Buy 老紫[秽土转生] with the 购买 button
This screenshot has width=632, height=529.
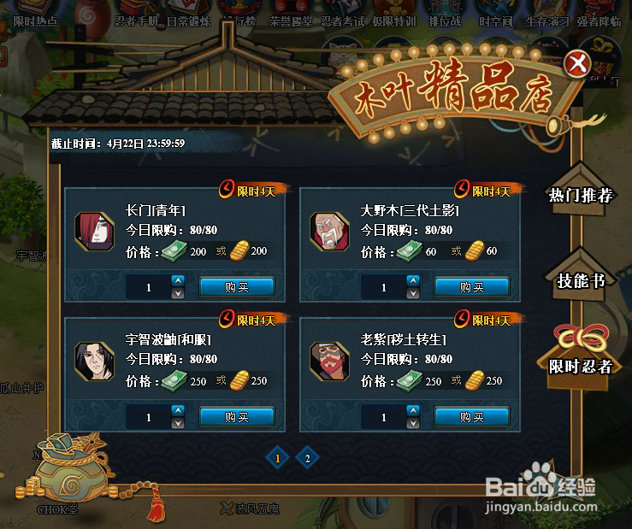472,417
